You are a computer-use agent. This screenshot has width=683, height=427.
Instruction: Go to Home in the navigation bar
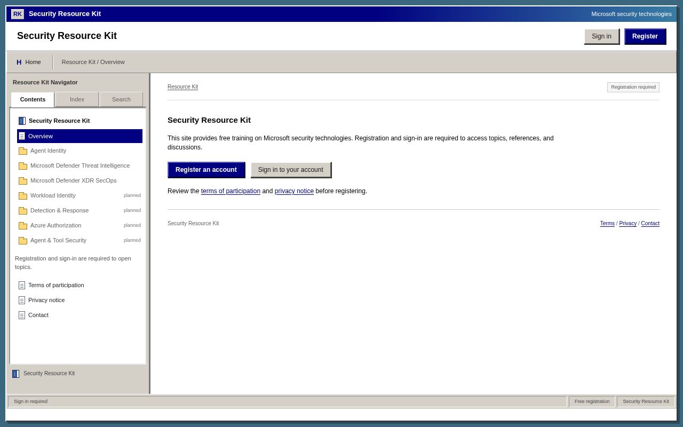coord(29,62)
